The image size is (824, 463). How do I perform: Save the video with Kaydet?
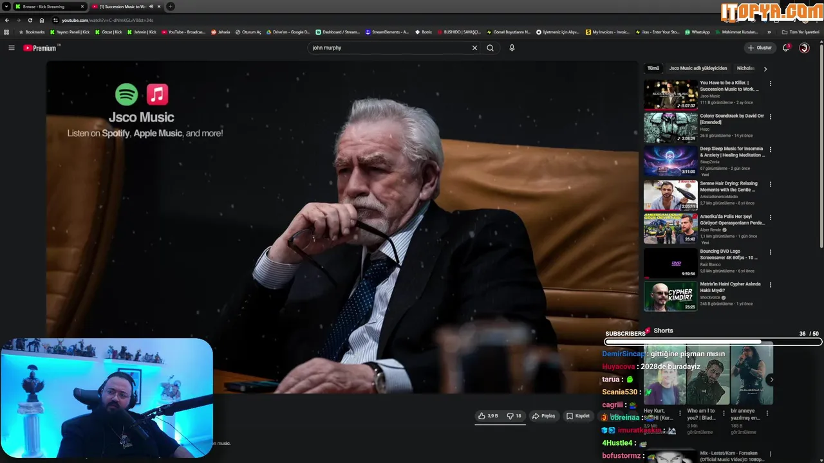(x=578, y=416)
